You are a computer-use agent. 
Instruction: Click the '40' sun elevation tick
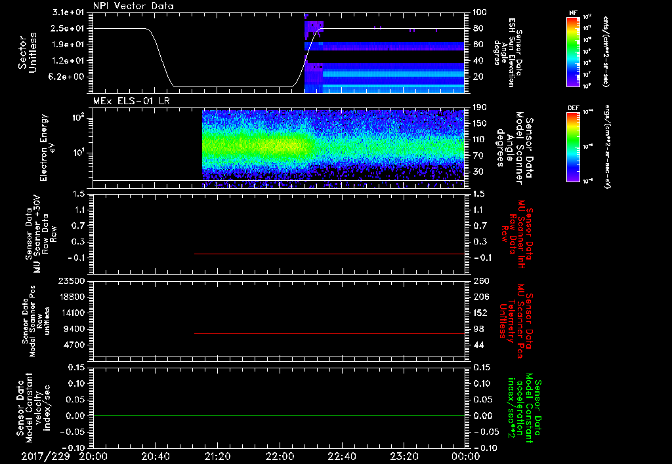(478, 61)
